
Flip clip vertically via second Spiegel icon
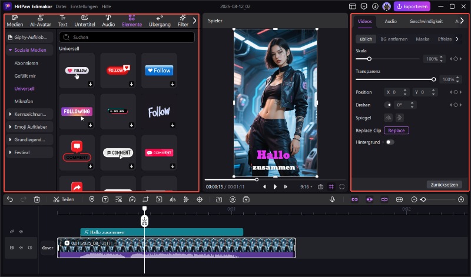click(x=400, y=118)
